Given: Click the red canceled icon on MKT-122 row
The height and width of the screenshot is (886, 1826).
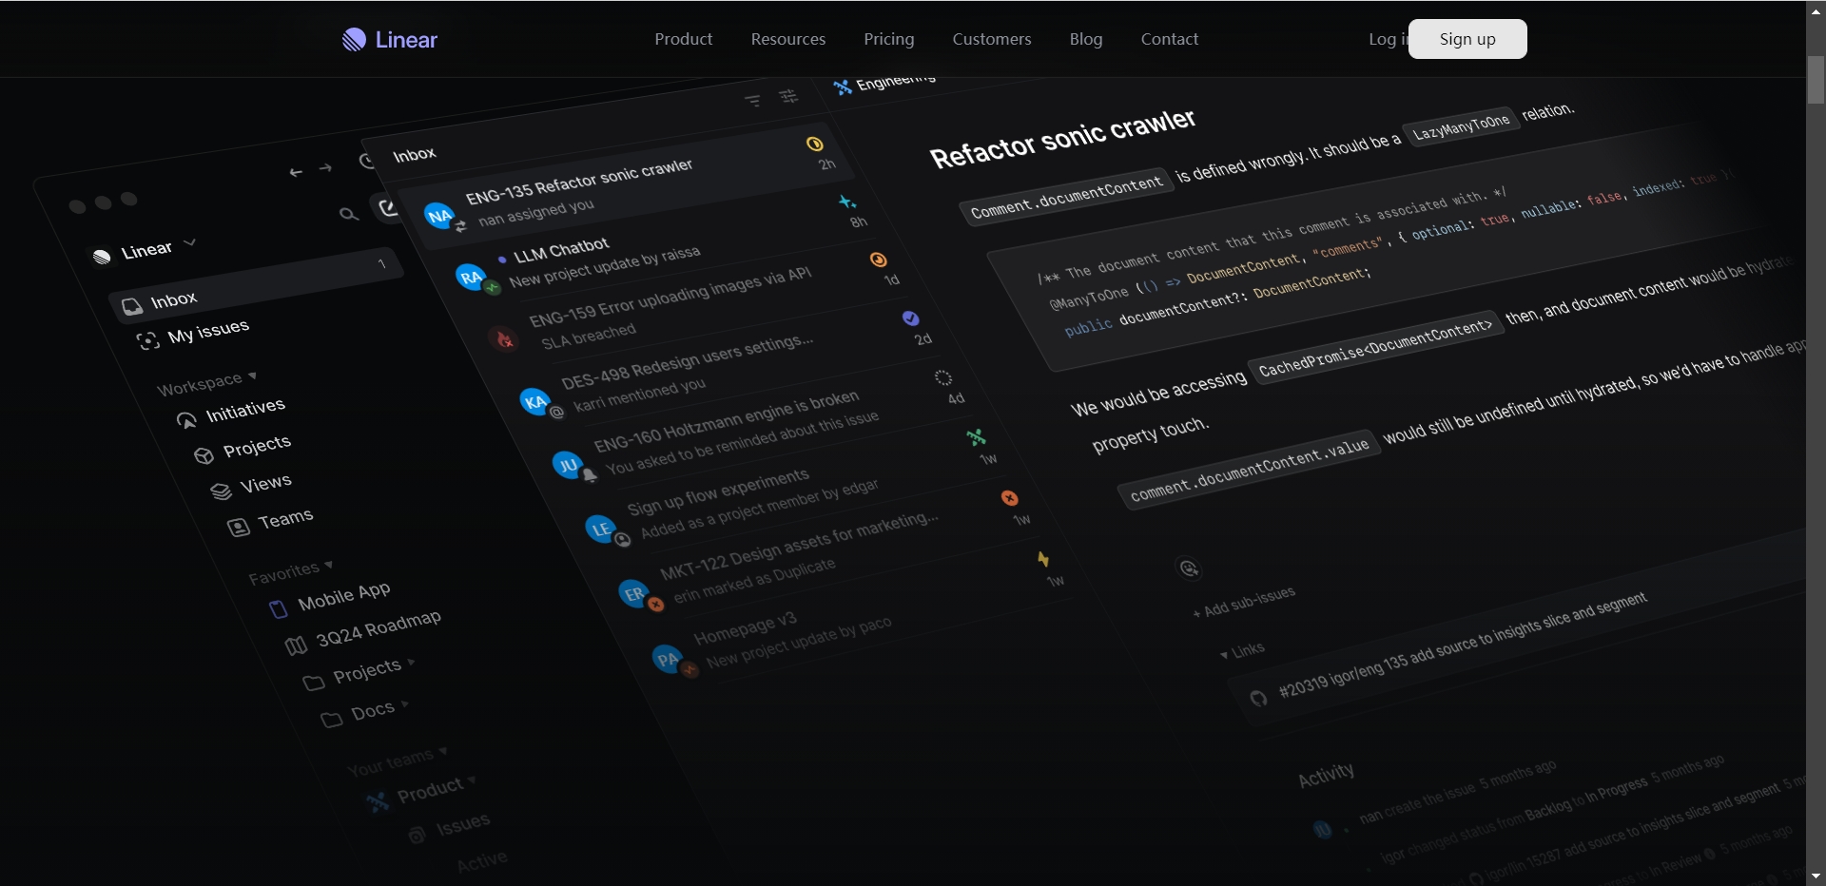Looking at the screenshot, I should click(1009, 498).
